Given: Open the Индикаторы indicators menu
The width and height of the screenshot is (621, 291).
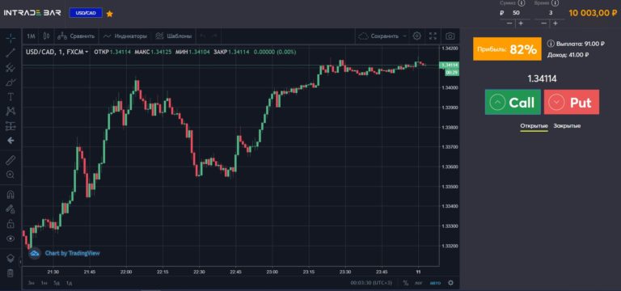Looking at the screenshot, I should [125, 36].
